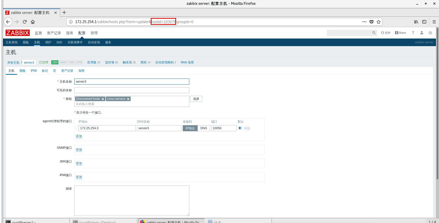Open page actions three-dot menu

[364, 22]
